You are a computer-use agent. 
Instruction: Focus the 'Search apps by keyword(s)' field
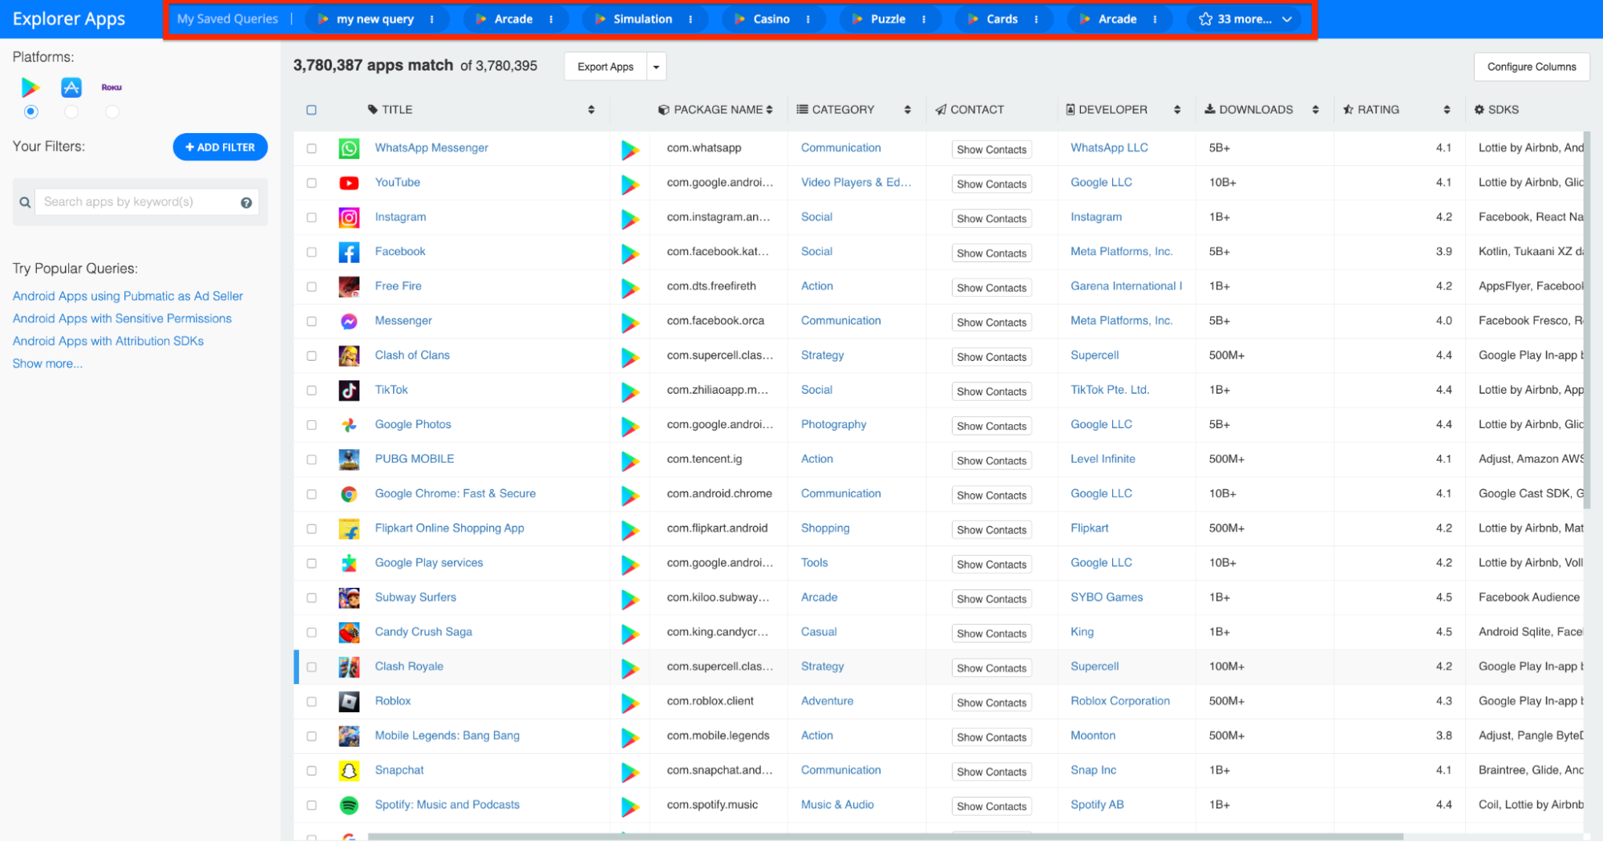147,202
